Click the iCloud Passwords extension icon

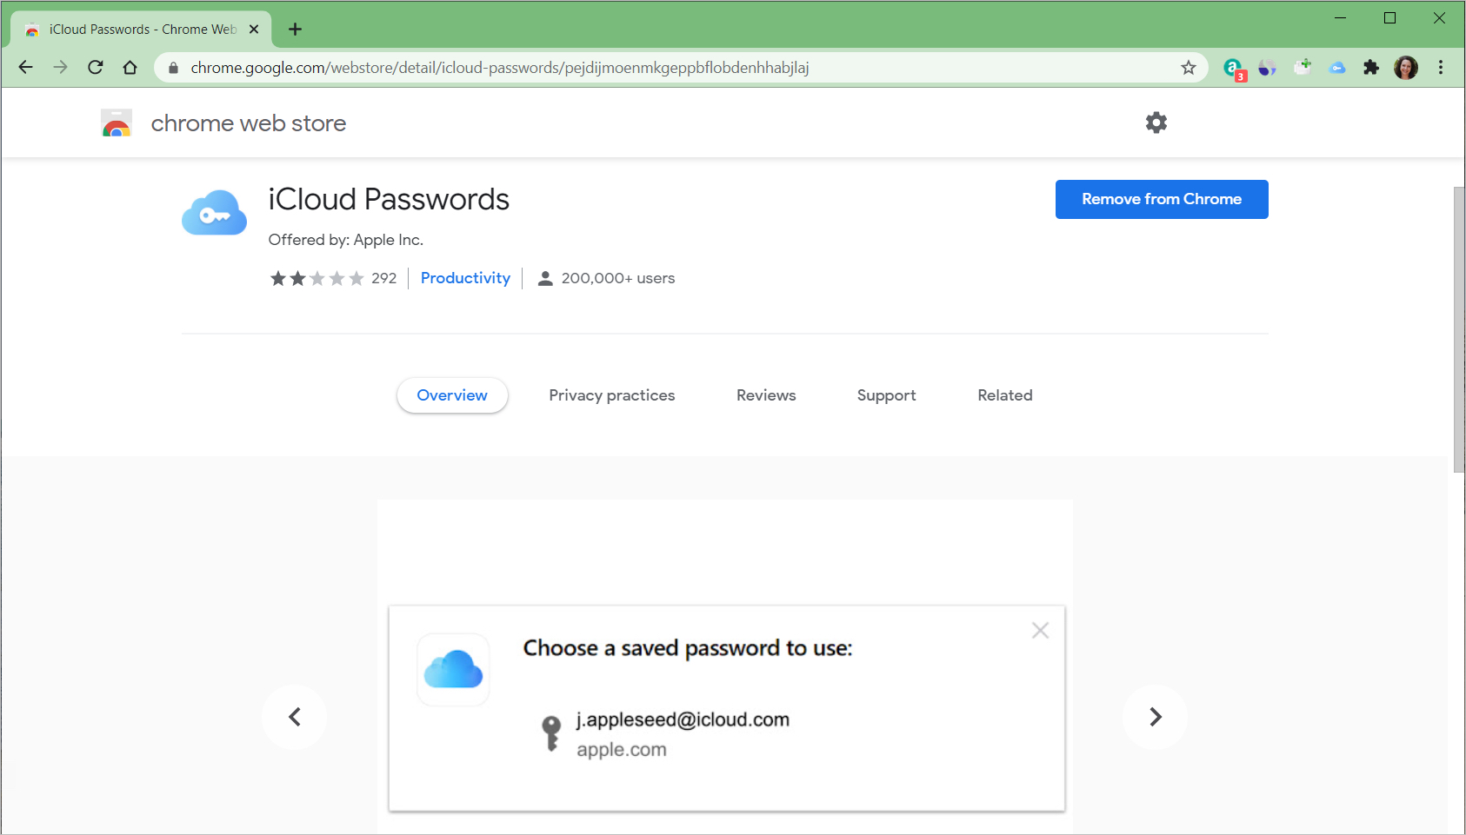[214, 213]
